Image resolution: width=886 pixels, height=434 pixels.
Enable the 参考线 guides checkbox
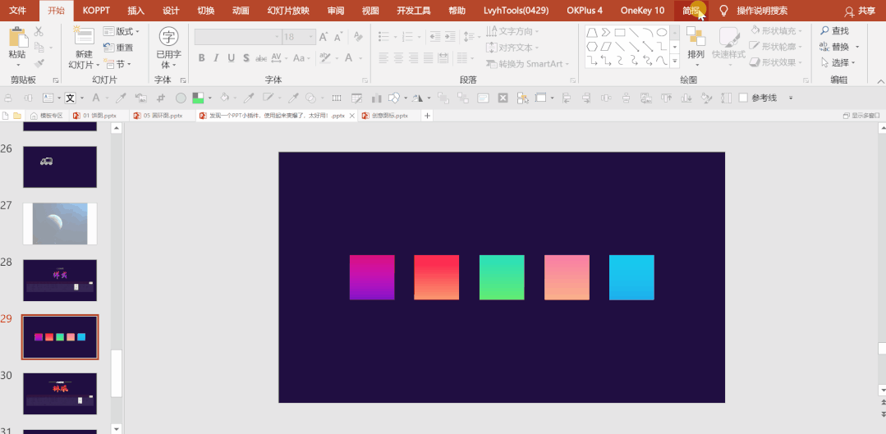(x=744, y=98)
